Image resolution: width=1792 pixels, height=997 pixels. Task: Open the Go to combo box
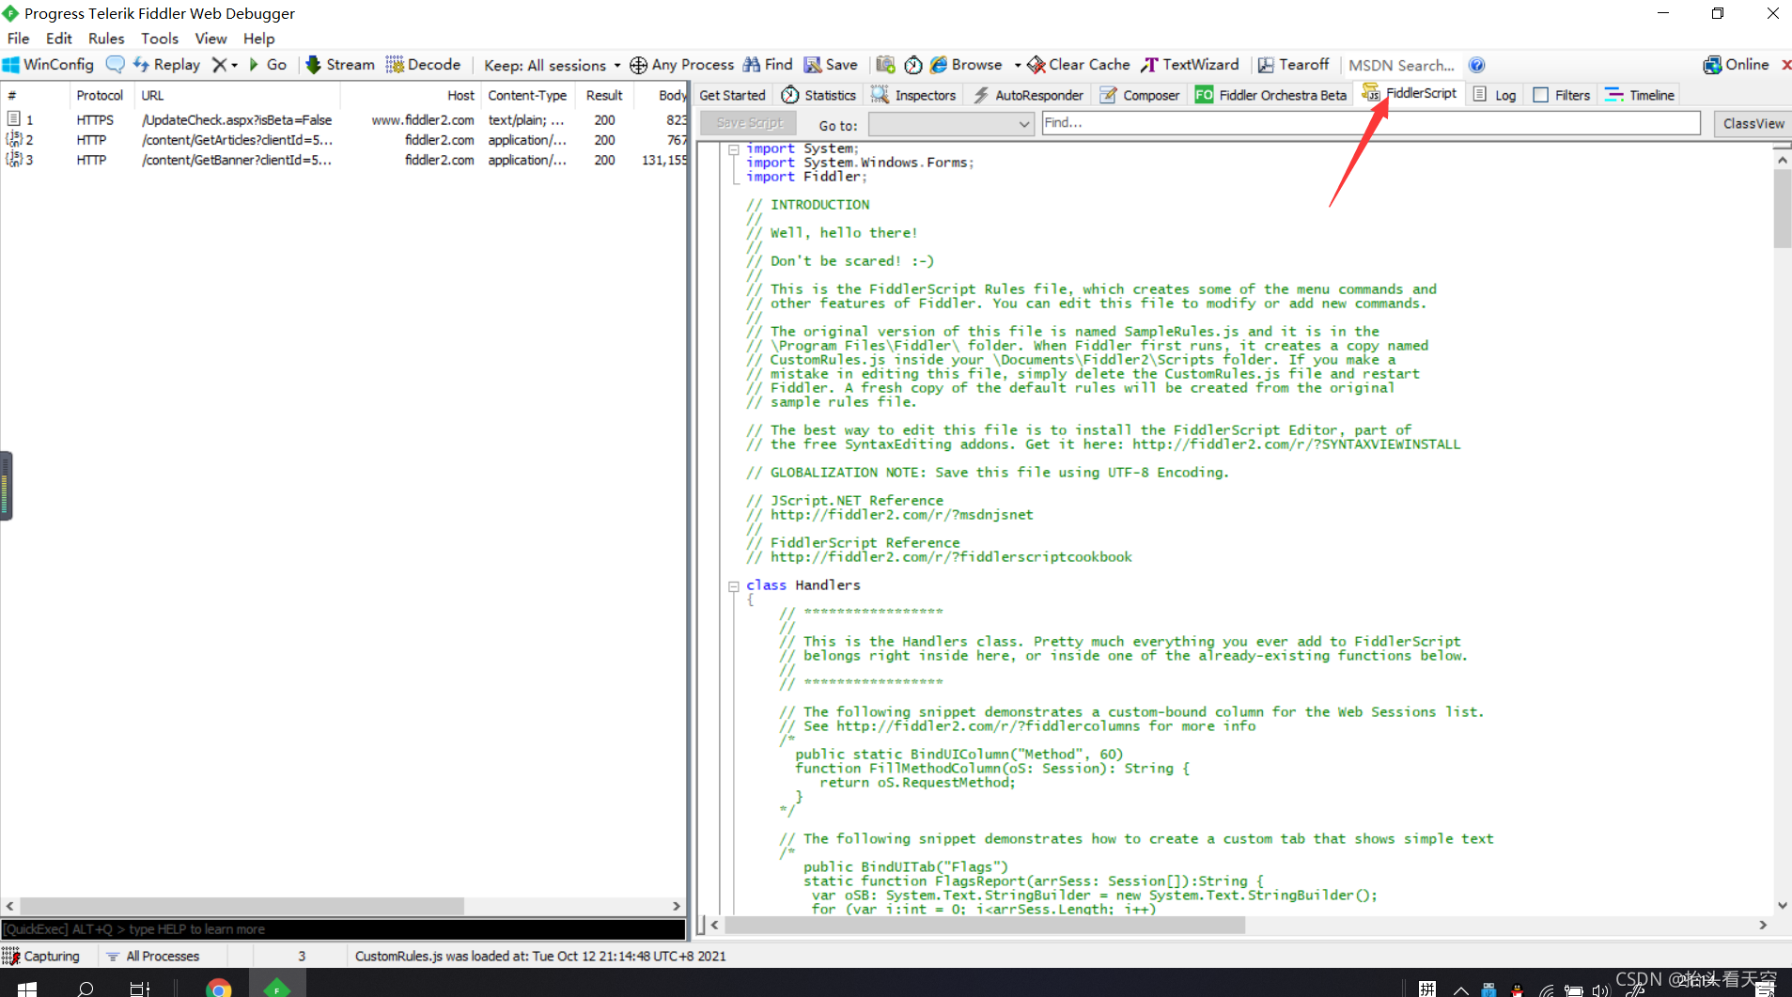pyautogui.click(x=950, y=123)
